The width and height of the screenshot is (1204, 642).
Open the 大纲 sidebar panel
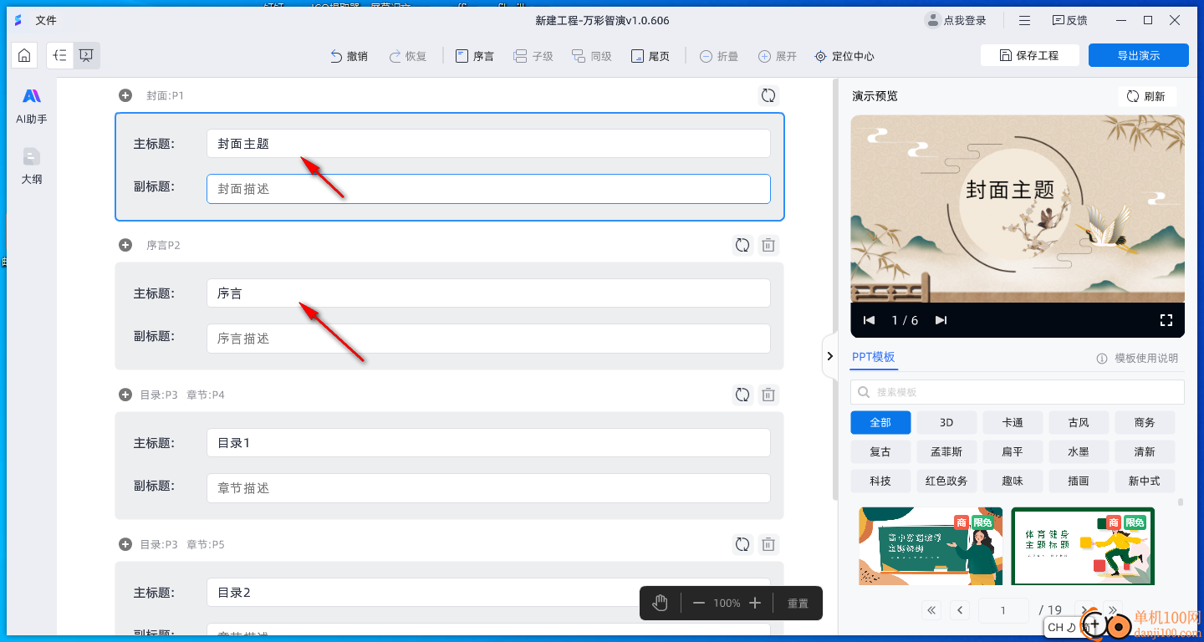coord(32,166)
